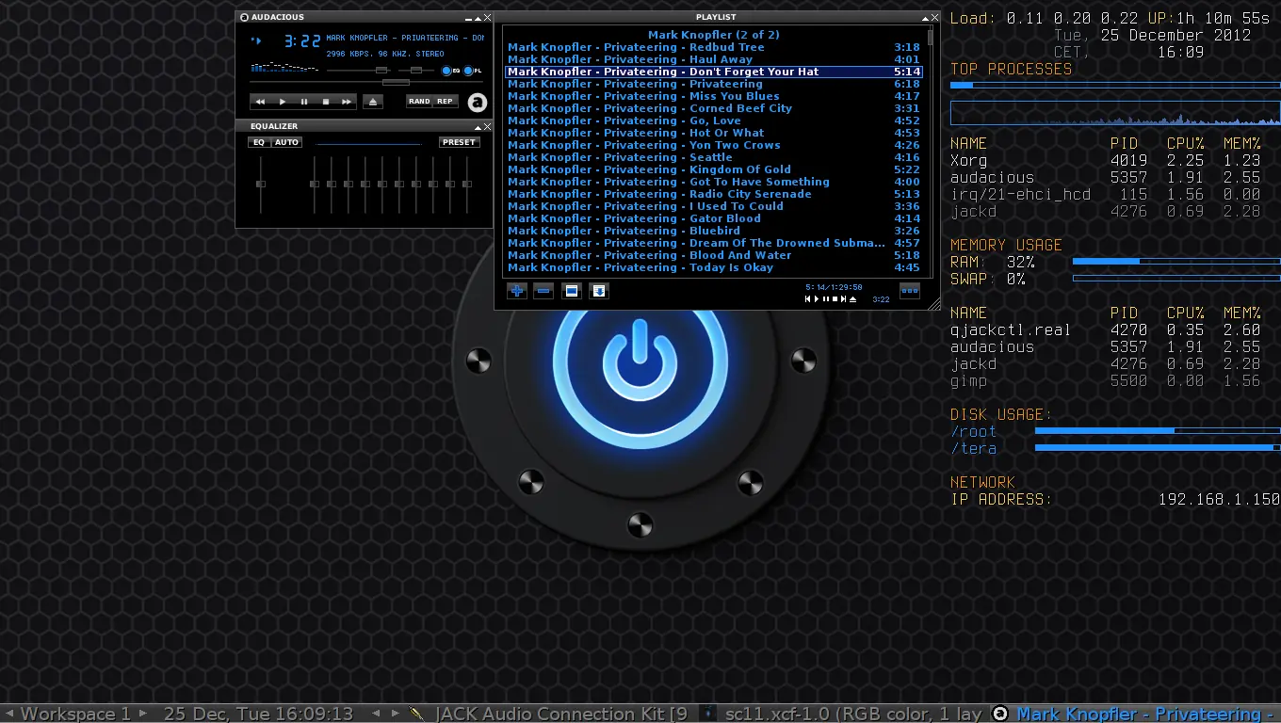Pause playback in the Audacious main window

click(303, 102)
